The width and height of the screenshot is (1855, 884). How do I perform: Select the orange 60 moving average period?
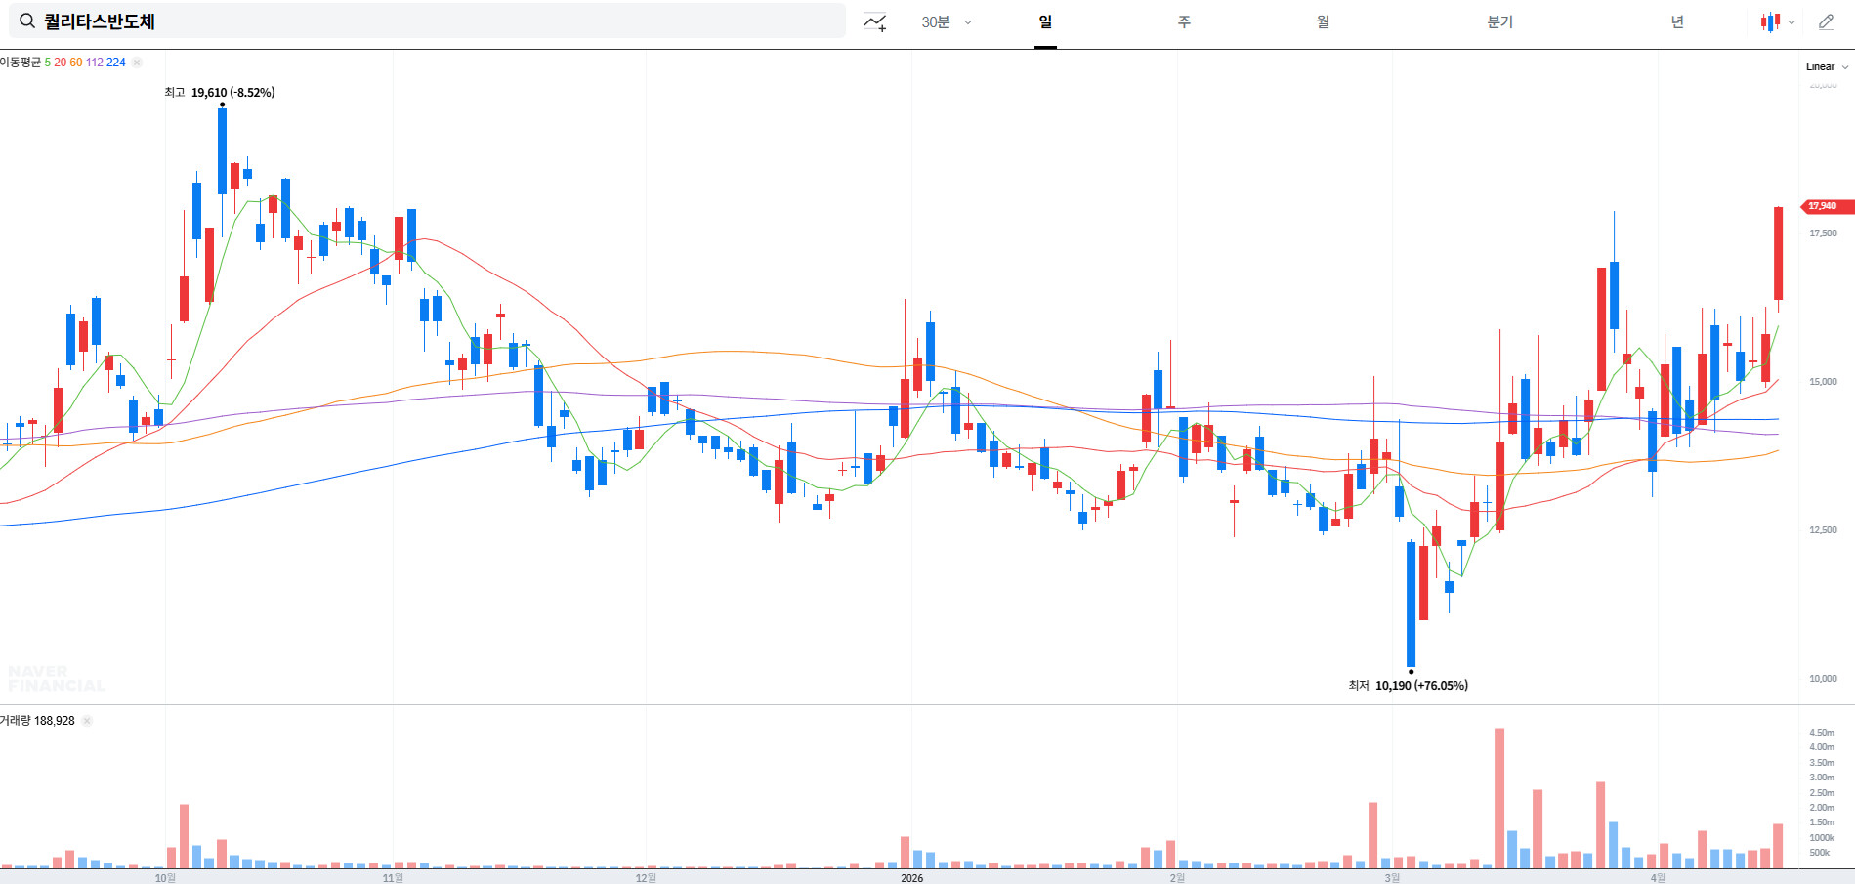click(76, 63)
